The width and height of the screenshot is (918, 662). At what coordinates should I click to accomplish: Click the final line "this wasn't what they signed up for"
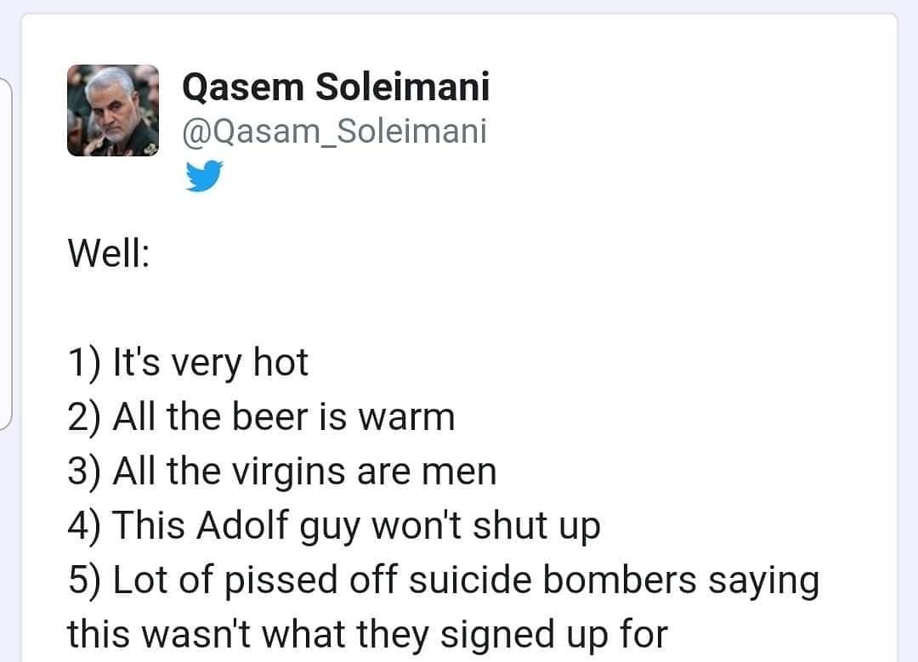click(368, 635)
